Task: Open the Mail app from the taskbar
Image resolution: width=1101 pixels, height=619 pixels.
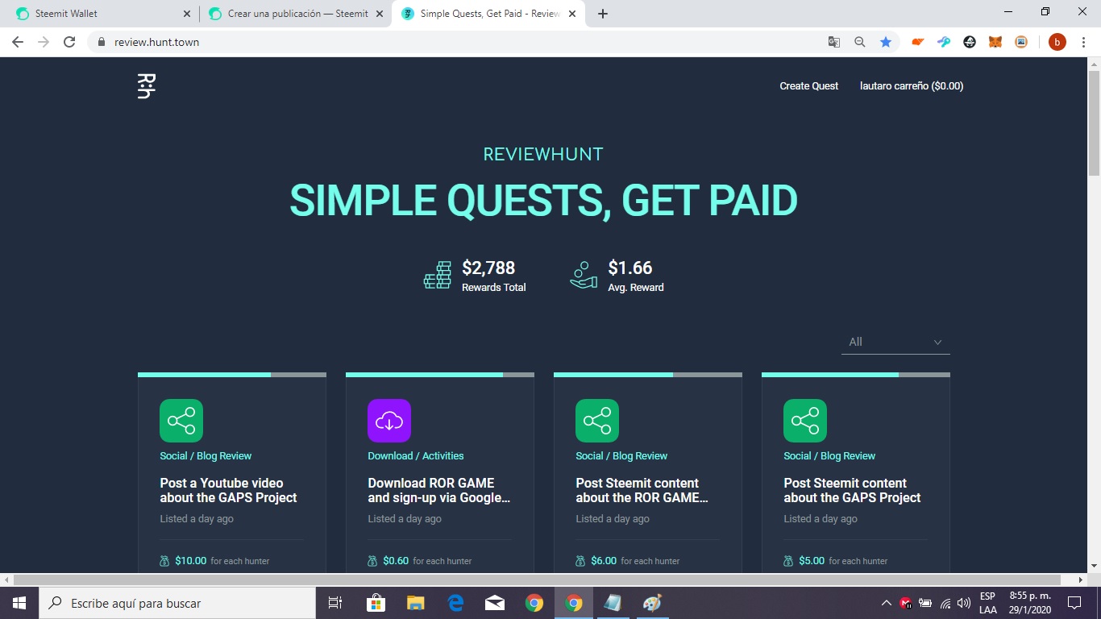Action: pos(494,603)
